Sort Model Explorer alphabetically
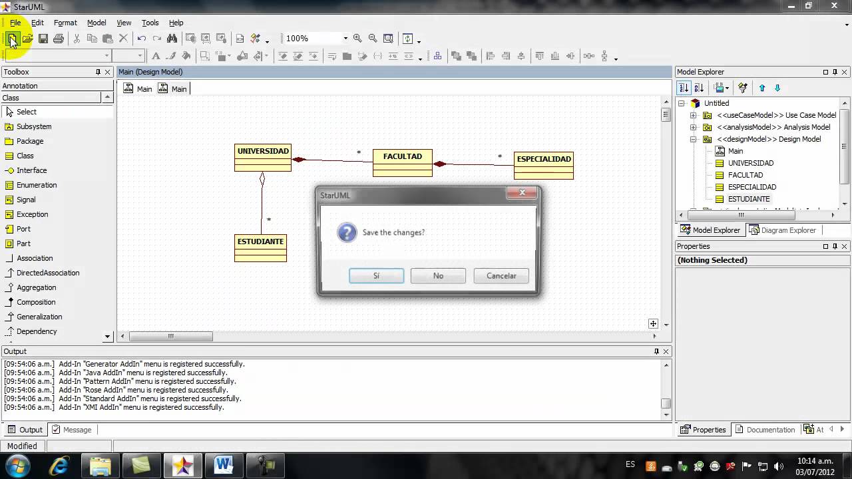Image resolution: width=852 pixels, height=479 pixels. (x=699, y=88)
